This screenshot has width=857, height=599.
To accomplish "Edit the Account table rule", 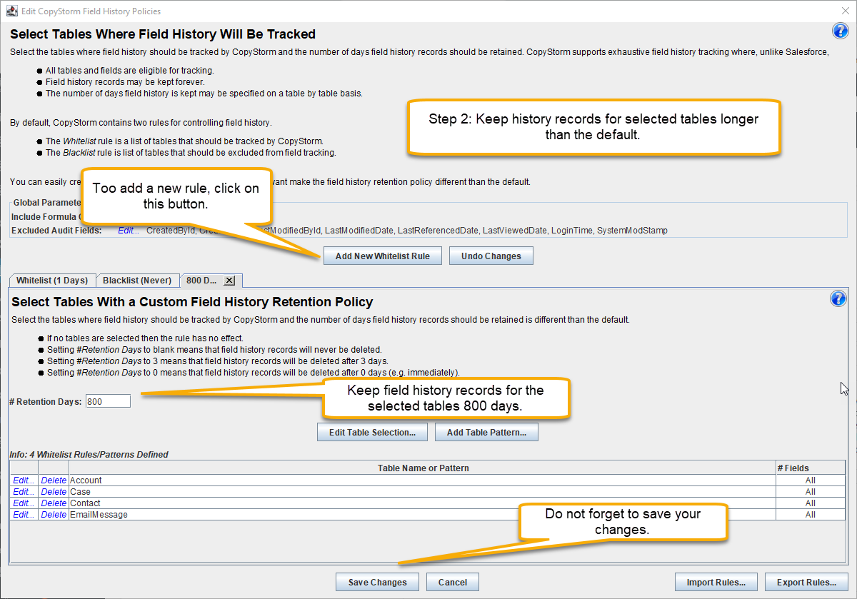I will point(24,480).
